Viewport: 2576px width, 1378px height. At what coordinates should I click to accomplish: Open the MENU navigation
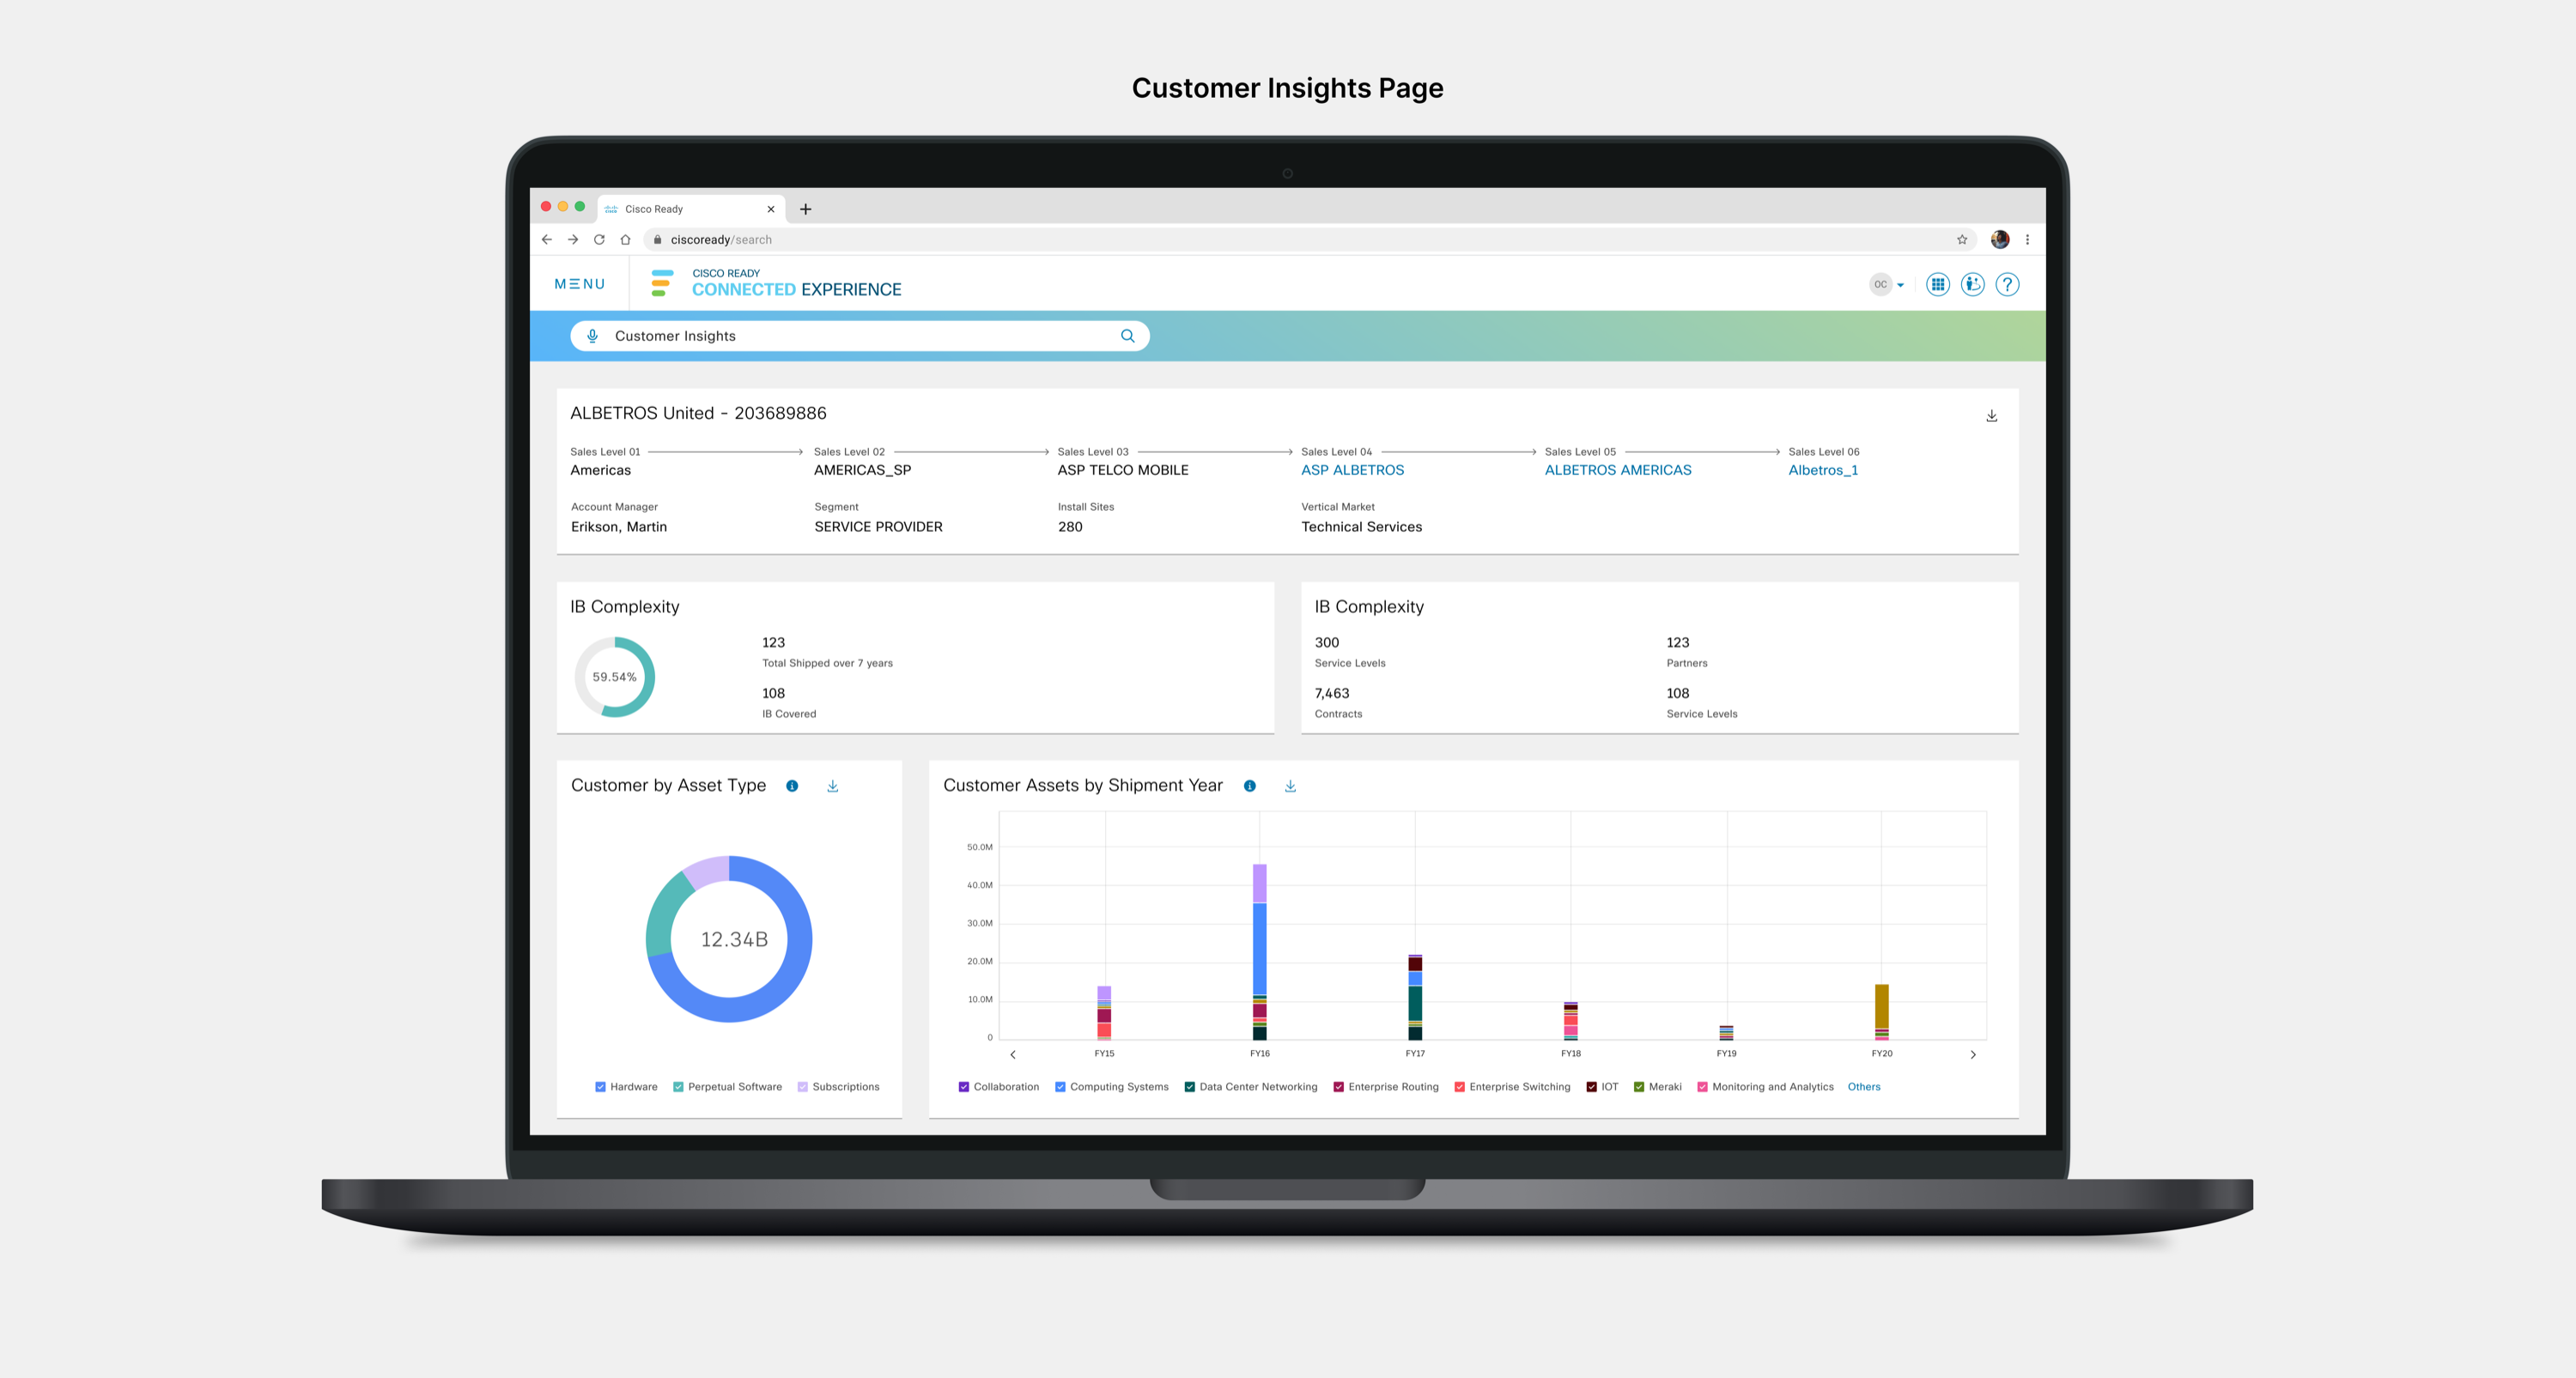click(580, 284)
